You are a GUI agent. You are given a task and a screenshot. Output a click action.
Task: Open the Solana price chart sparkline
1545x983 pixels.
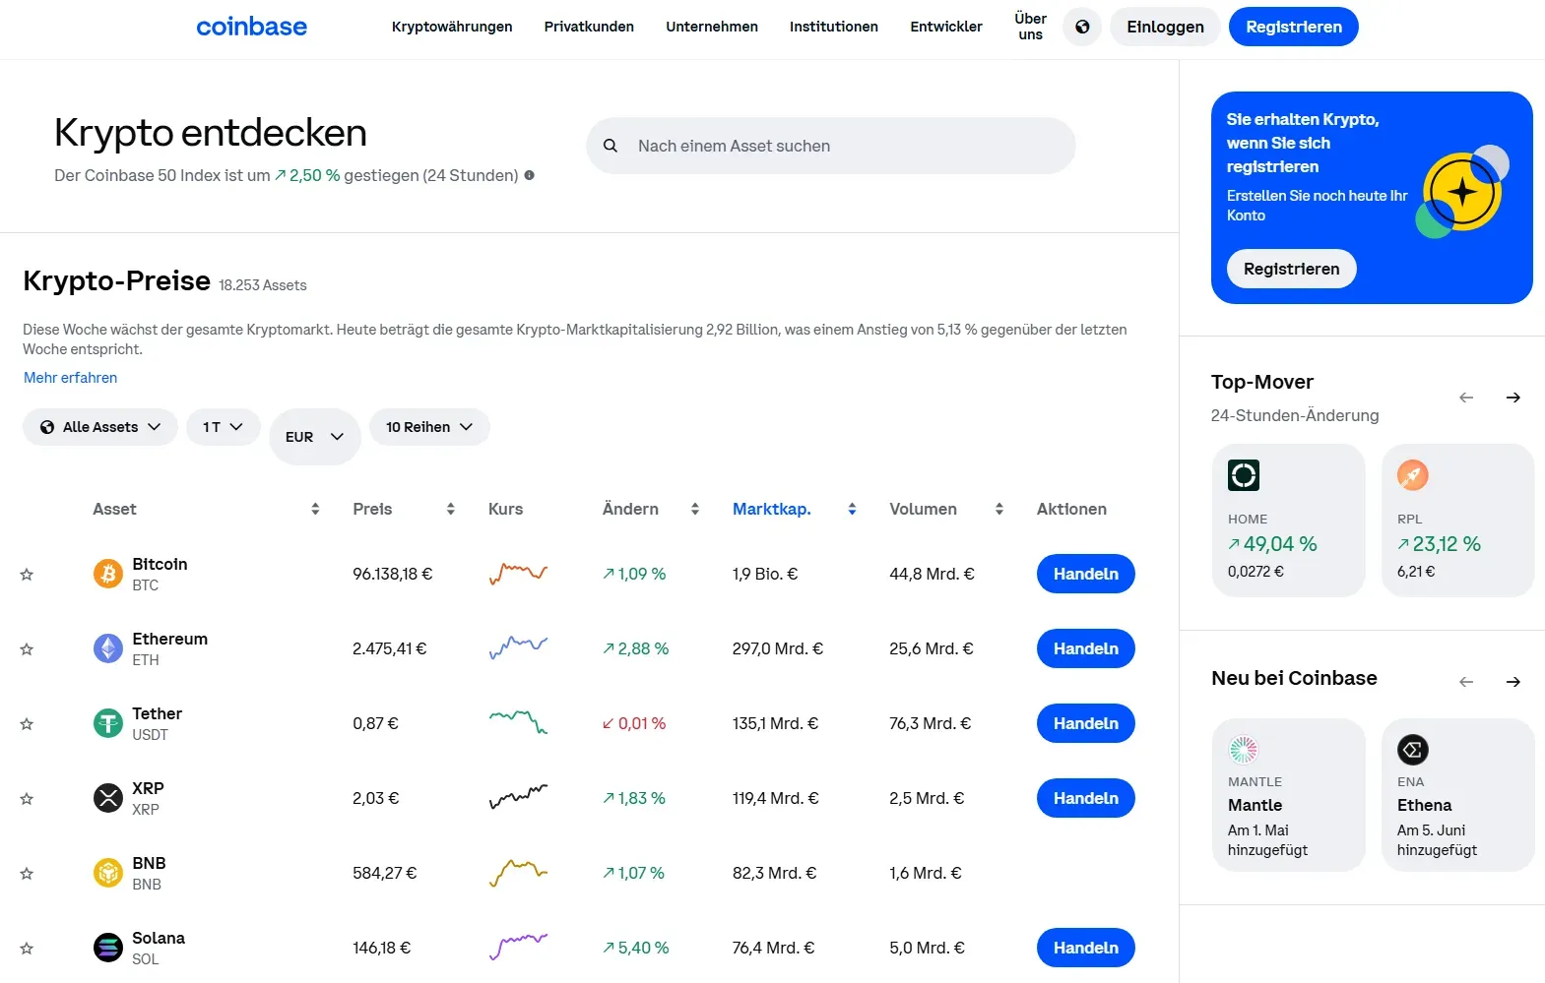point(518,948)
